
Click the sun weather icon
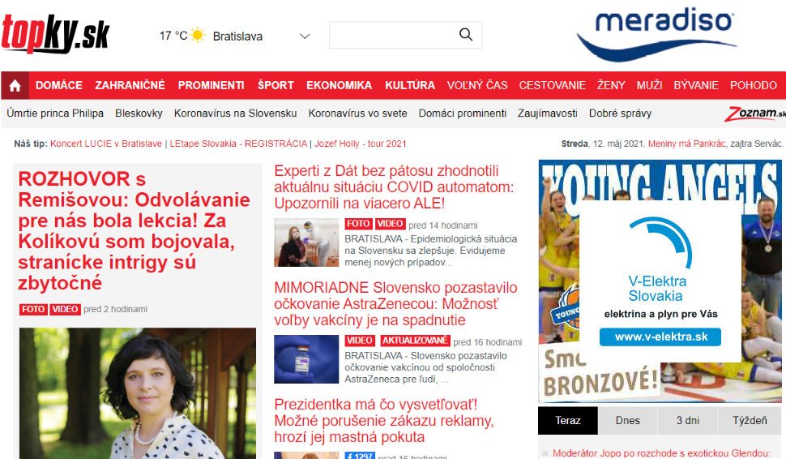[x=198, y=35]
